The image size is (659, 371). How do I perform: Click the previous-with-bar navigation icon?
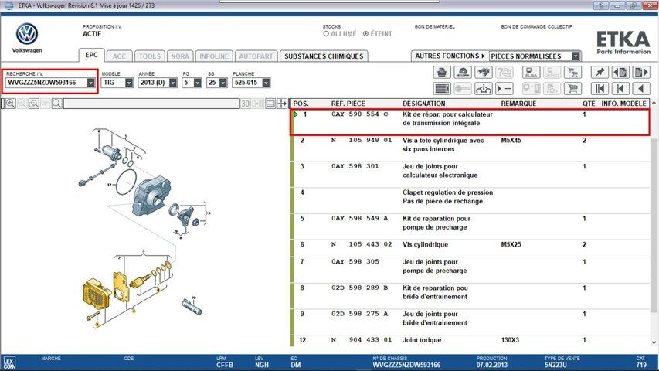[x=620, y=89]
